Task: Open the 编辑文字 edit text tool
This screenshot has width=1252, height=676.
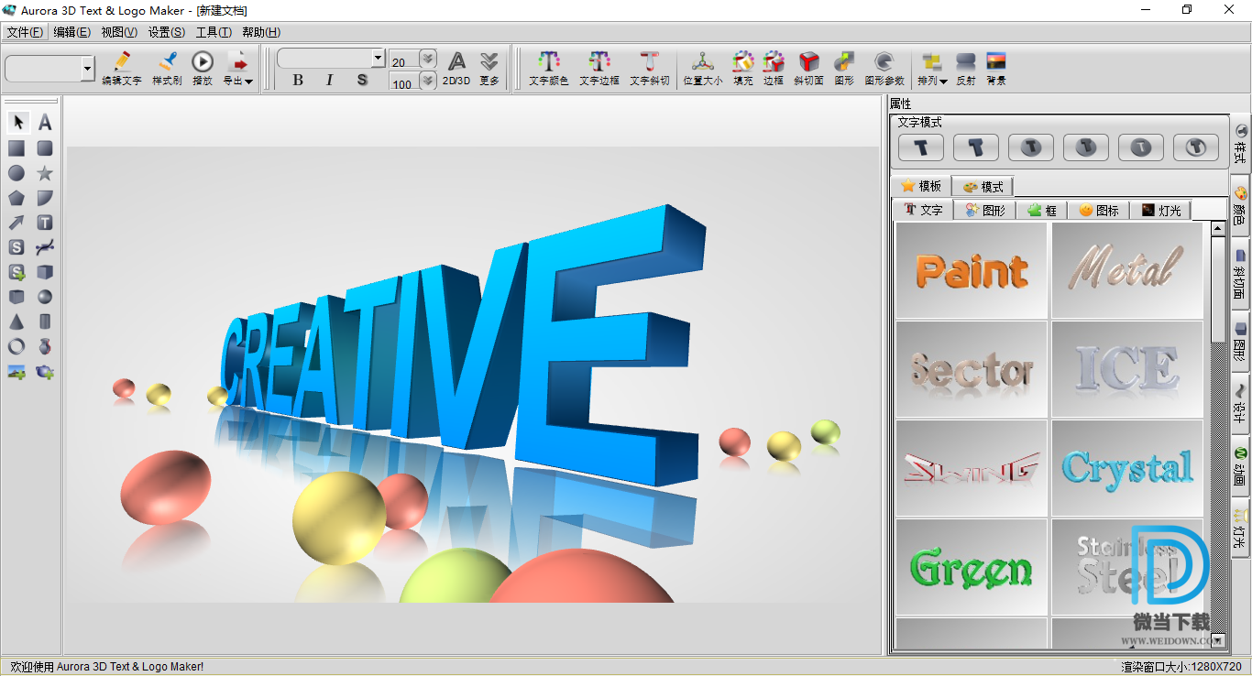Action: pos(122,69)
